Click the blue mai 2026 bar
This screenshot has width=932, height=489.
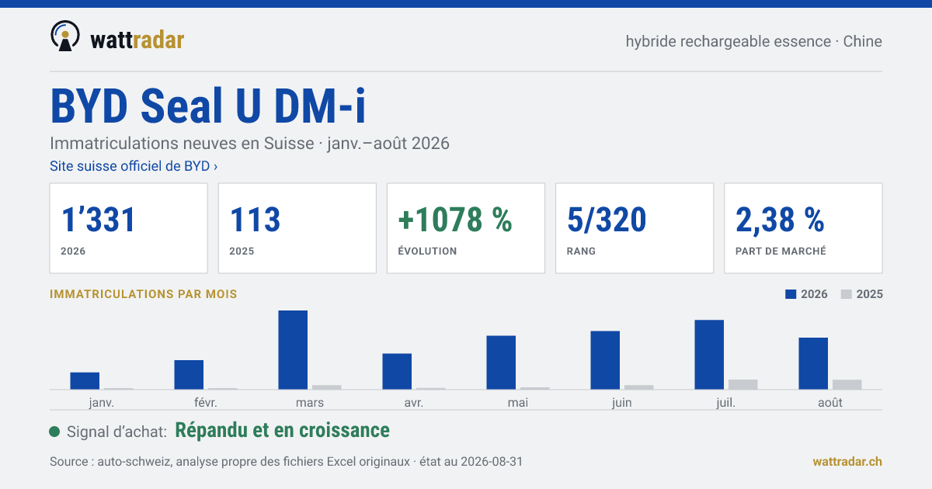(501, 362)
